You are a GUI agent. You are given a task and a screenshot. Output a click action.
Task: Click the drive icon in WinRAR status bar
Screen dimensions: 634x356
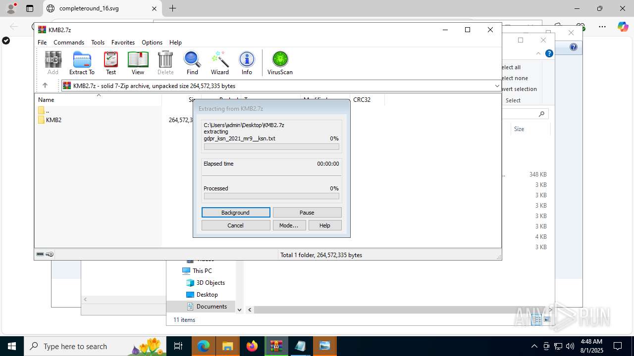40,254
